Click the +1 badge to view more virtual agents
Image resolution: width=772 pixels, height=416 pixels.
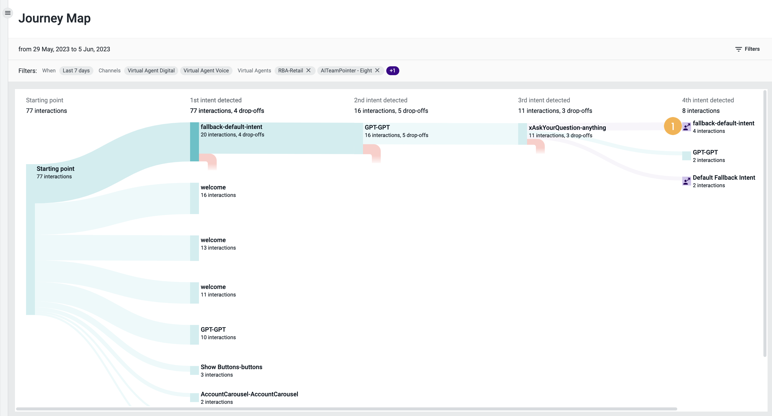click(x=393, y=70)
